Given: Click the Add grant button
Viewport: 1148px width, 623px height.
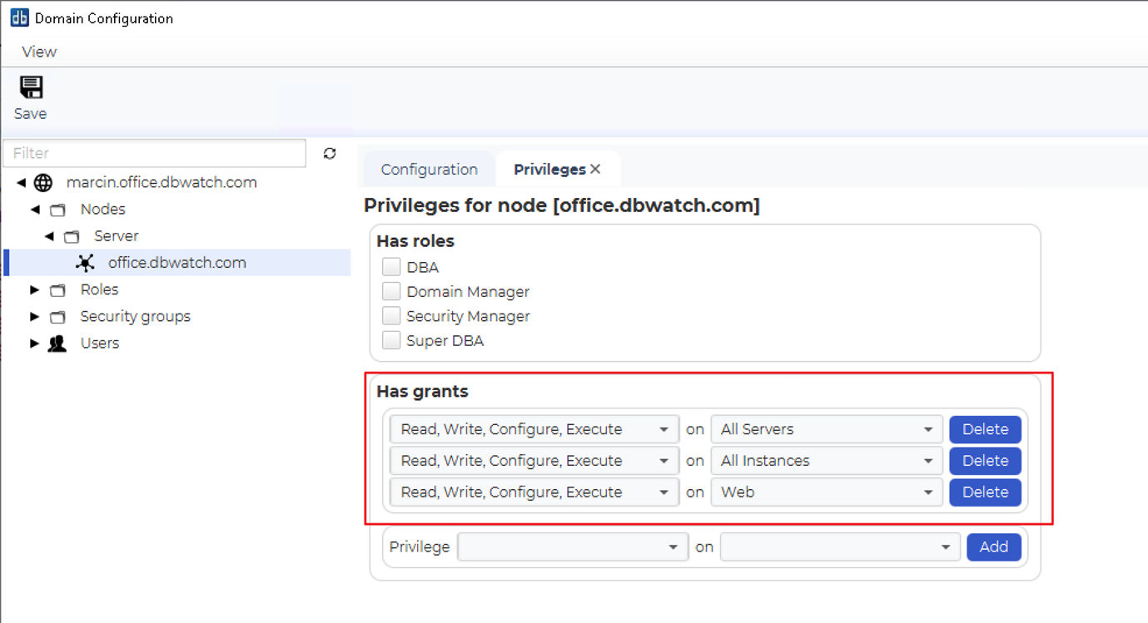Looking at the screenshot, I should pyautogui.click(x=993, y=547).
